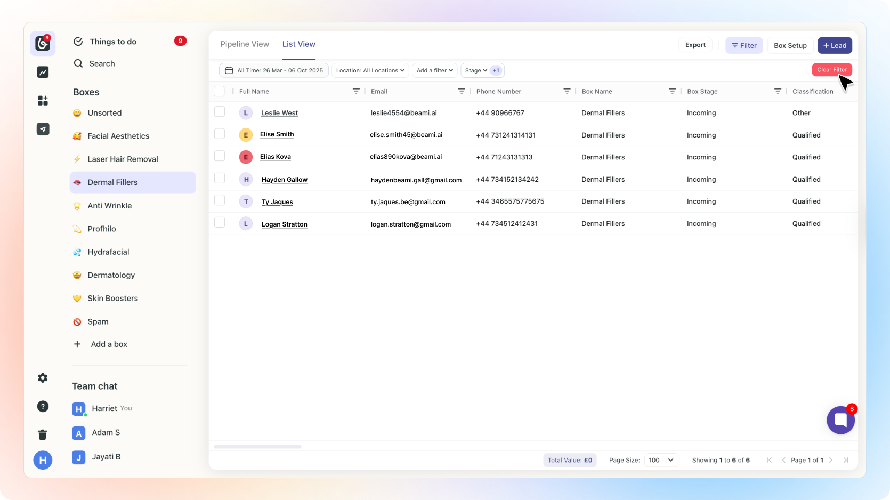Open the trash bin icon
Image resolution: width=890 pixels, height=500 pixels.
point(43,435)
